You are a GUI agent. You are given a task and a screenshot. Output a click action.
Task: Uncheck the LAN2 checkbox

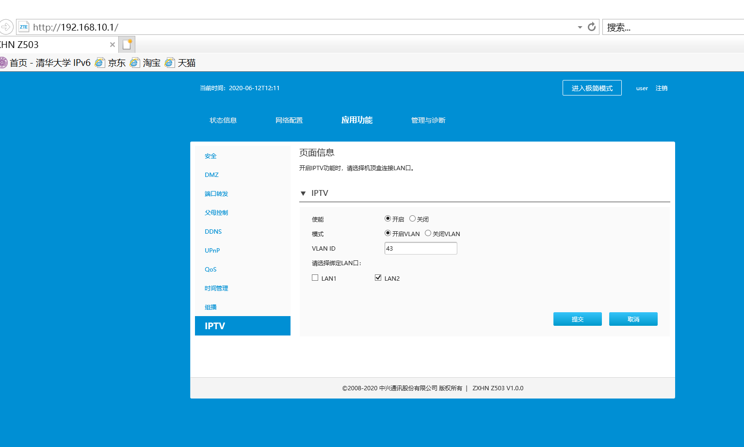(x=378, y=278)
